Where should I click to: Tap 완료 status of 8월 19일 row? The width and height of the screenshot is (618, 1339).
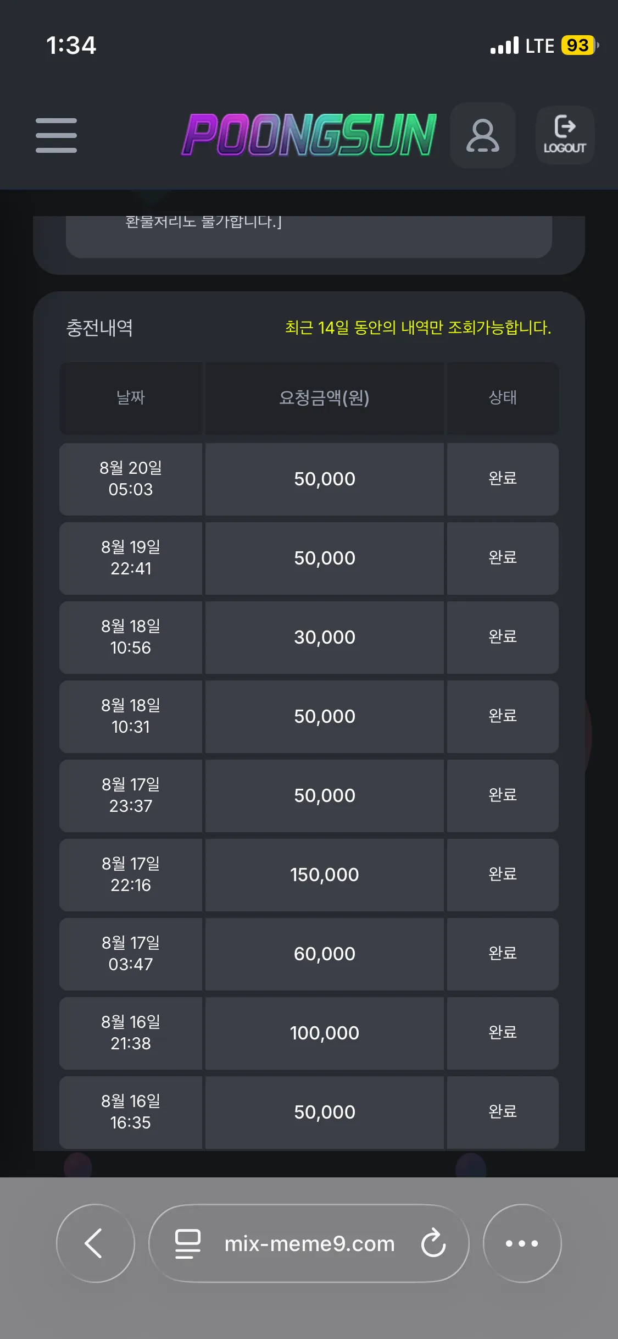pyautogui.click(x=503, y=558)
